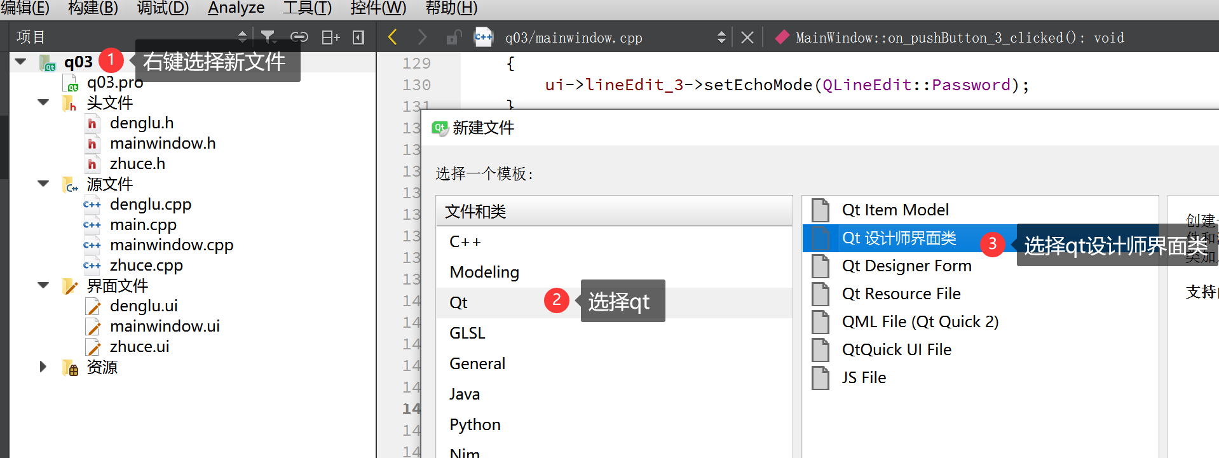Choose the Modeling template category
This screenshot has width=1219, height=458.
pyautogui.click(x=614, y=272)
